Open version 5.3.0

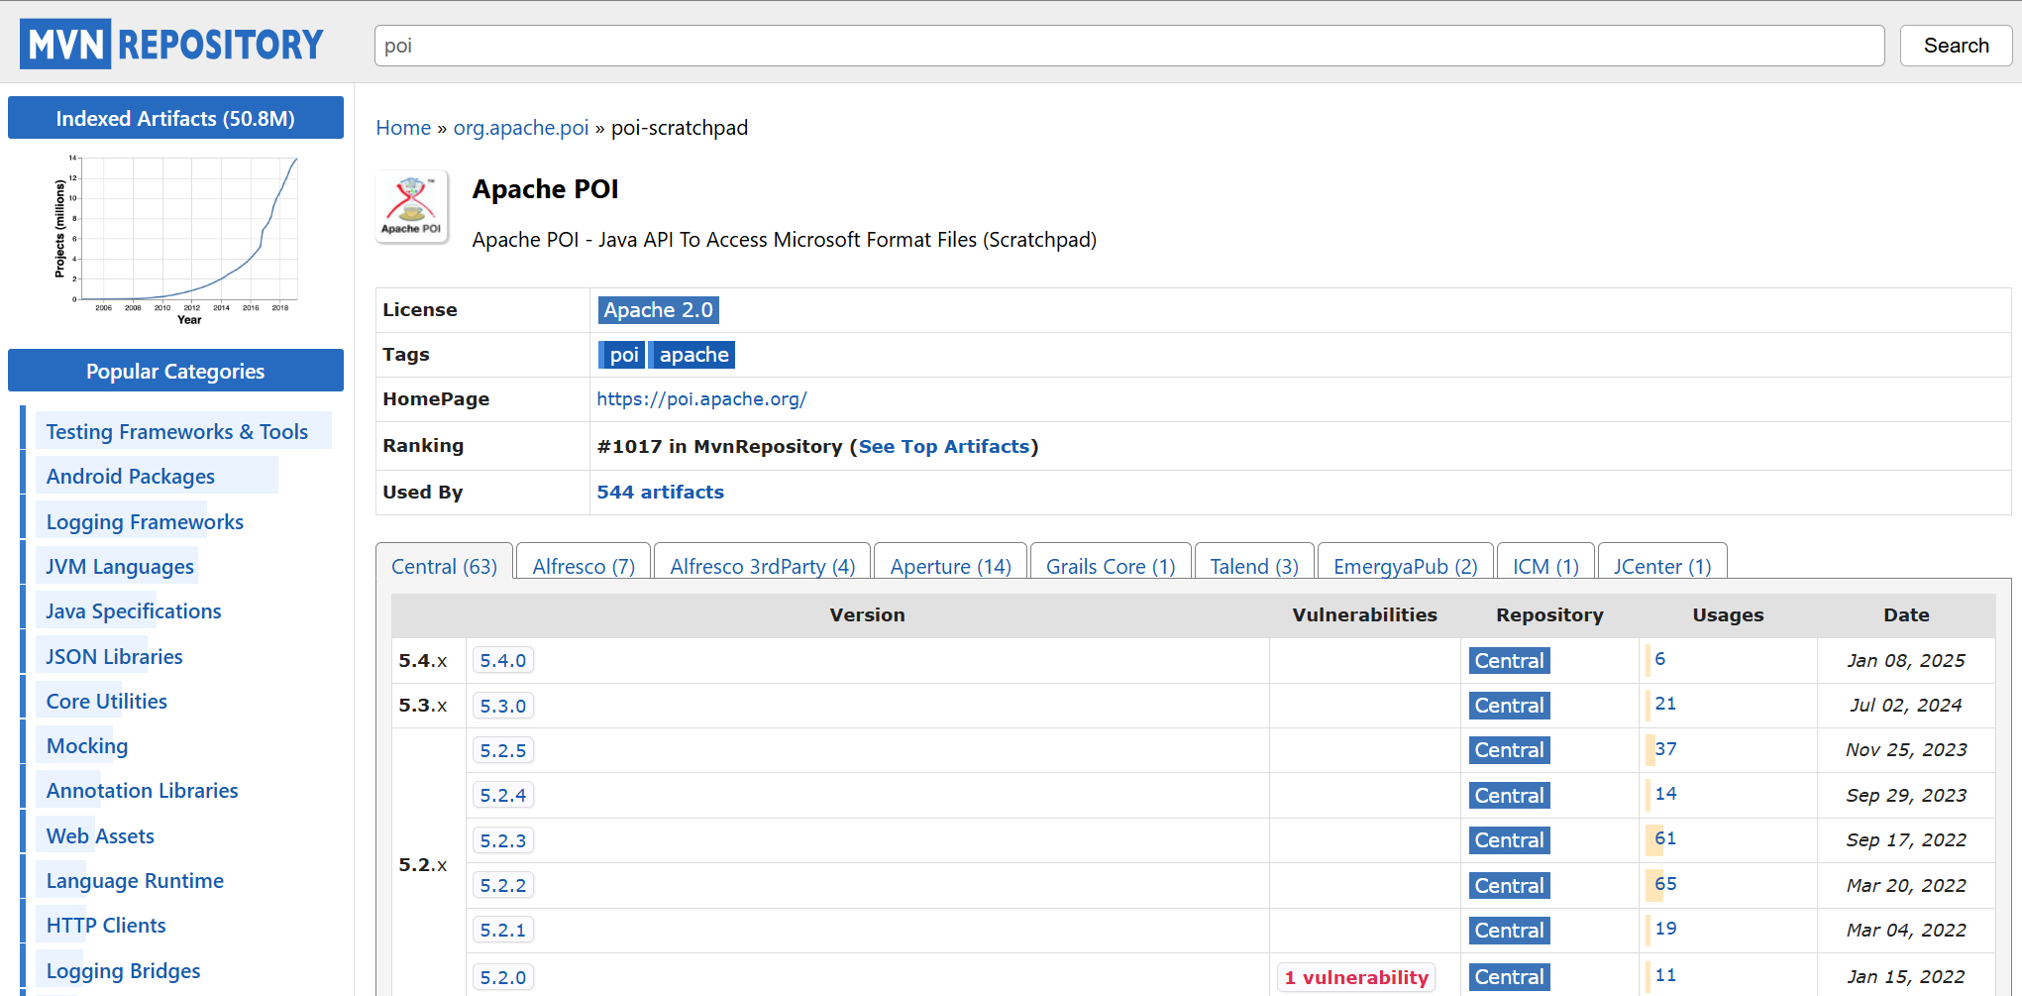[503, 707]
